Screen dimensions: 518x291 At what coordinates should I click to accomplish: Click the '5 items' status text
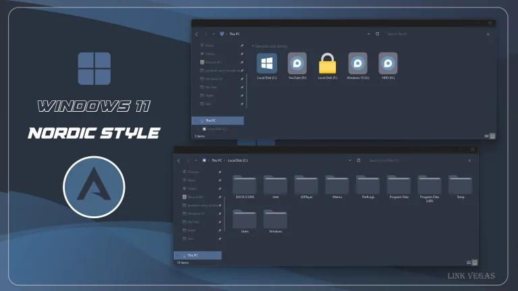click(200, 136)
